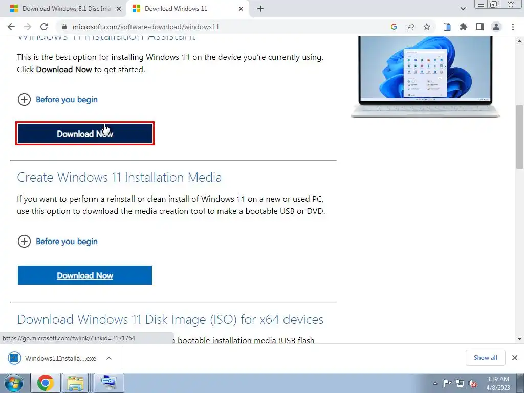Open the downloaded Windows11Installa....exe file
The width and height of the screenshot is (524, 393).
(53, 358)
